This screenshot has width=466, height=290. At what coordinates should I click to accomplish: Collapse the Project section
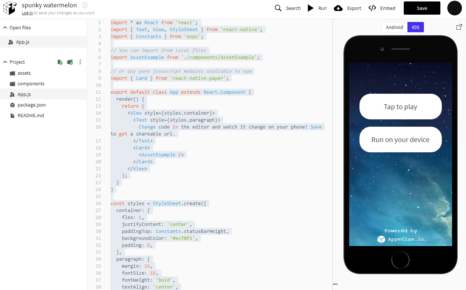tap(5, 62)
